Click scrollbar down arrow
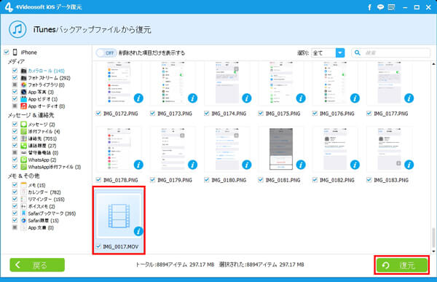Image resolution: width=437 pixels, height=282 pixels. point(433,251)
